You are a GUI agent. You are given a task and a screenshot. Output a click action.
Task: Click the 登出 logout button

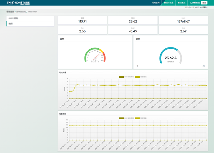tap(204, 3)
